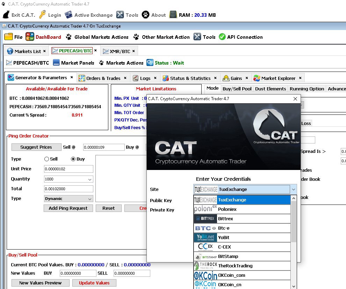Screen dimensions: 346x289
Task: Click Global Markets Actions paw icon
Action: coord(69,37)
